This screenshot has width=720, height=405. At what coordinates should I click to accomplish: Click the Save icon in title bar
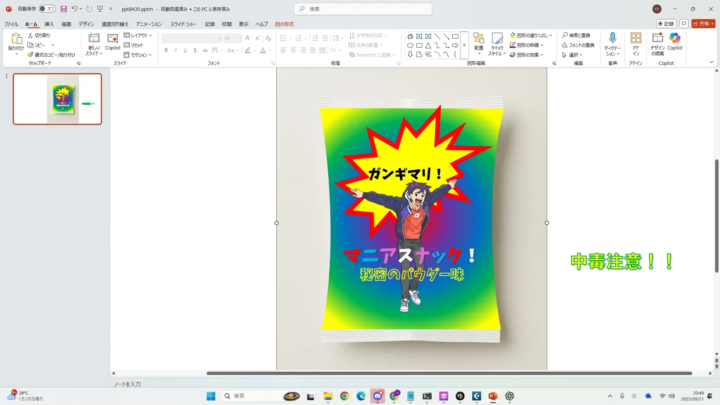64,9
